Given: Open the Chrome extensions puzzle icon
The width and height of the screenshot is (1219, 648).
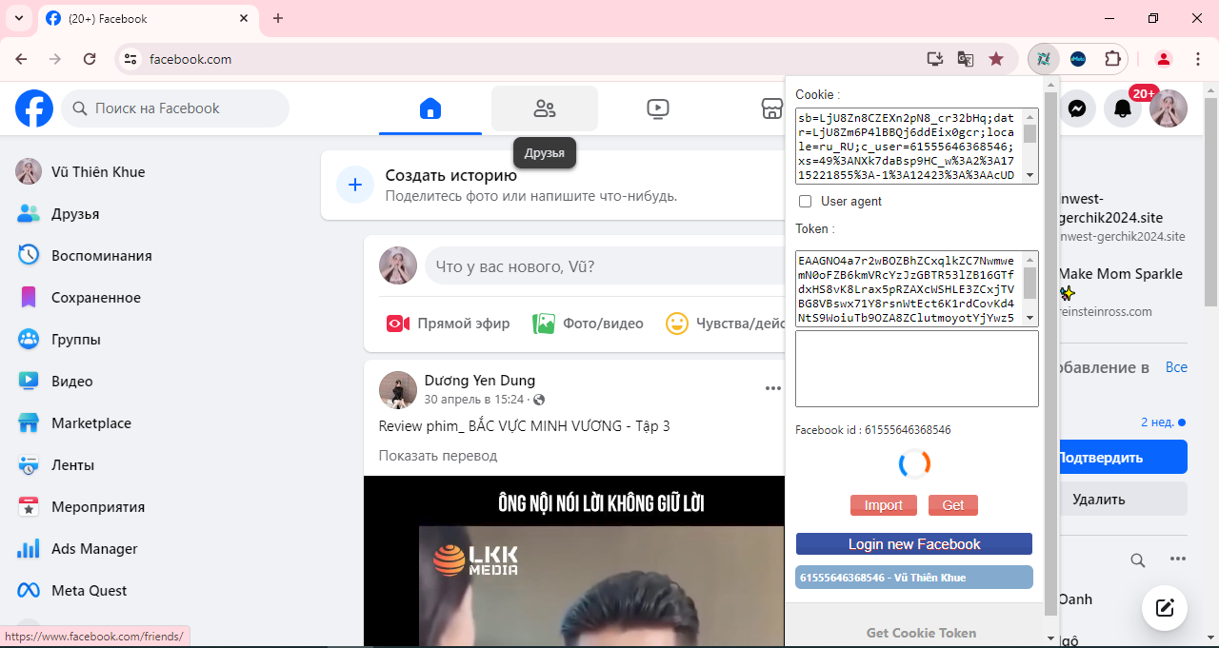Looking at the screenshot, I should click(x=1111, y=59).
